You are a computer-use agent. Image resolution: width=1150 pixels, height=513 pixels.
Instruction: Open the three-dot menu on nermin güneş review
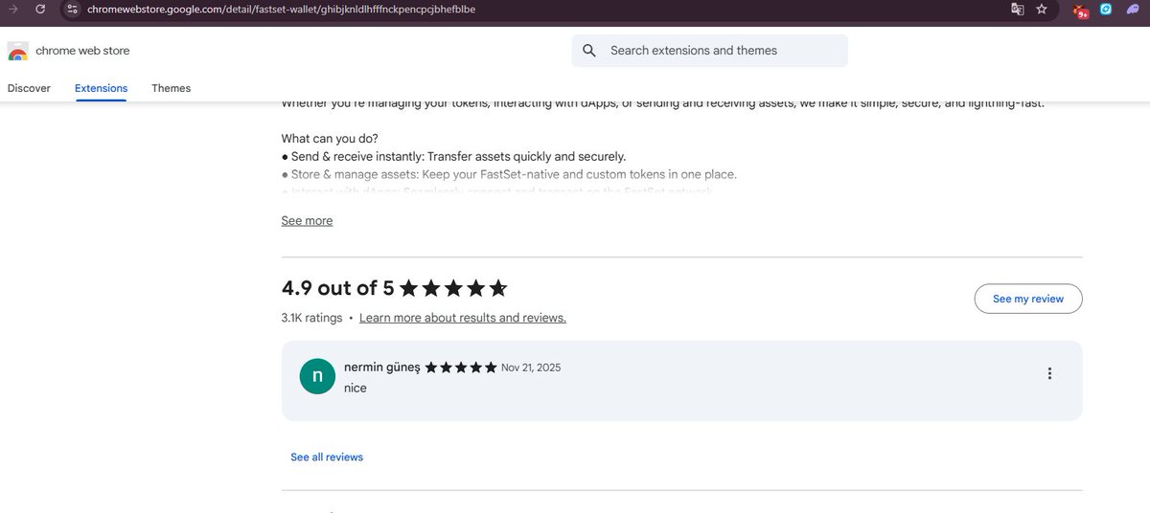(x=1049, y=374)
